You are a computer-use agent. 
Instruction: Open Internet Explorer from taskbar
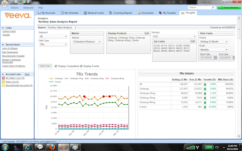(28, 147)
